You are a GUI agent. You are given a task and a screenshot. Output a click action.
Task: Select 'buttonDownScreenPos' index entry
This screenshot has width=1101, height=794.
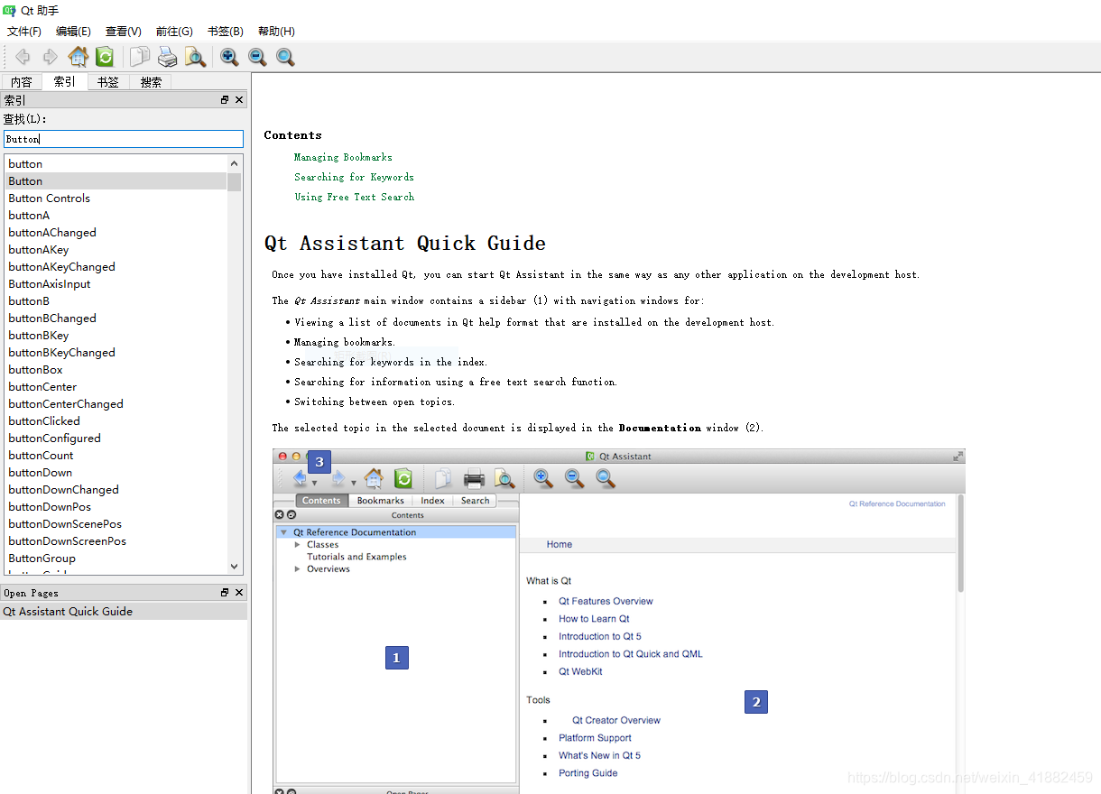116,541
